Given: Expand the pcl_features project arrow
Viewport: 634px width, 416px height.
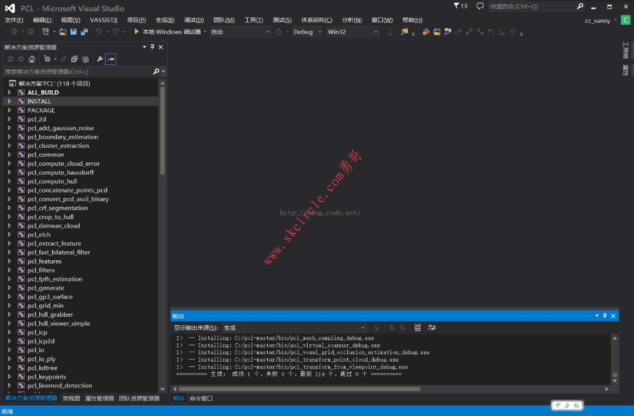Looking at the screenshot, I should pyautogui.click(x=10, y=261).
